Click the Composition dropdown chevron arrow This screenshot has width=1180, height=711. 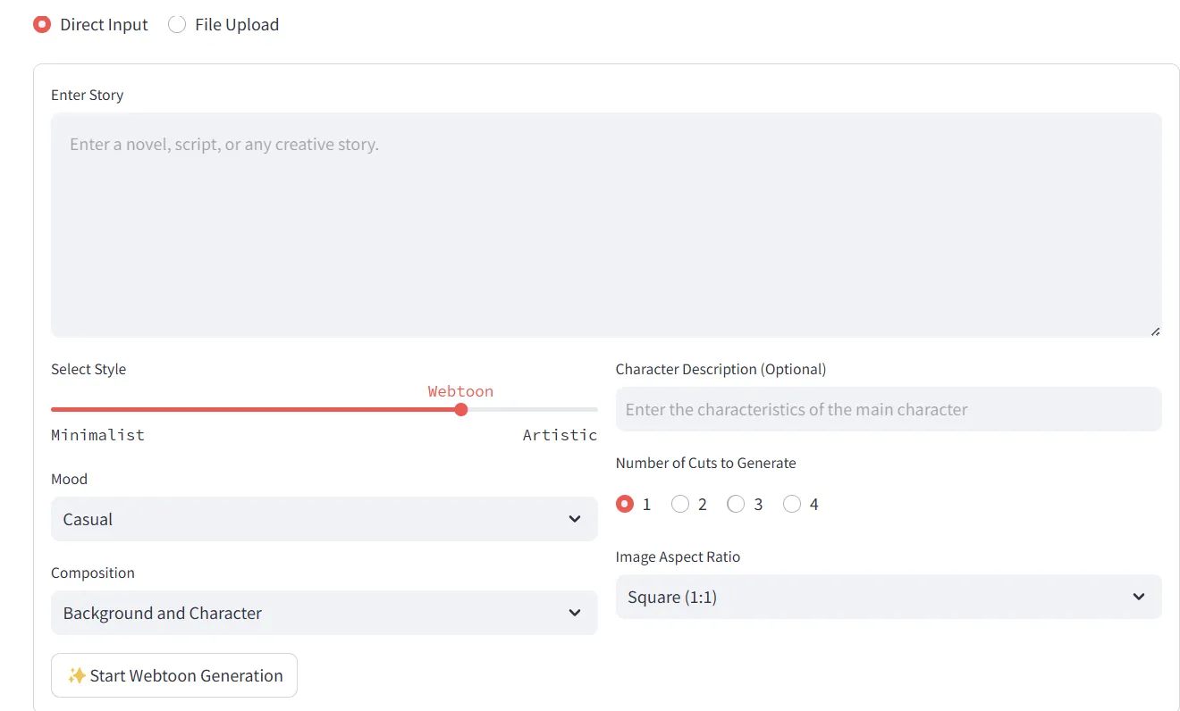[x=575, y=613]
